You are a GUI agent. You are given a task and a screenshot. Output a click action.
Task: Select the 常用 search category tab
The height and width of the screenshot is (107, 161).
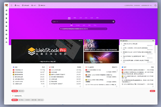[x=69, y=18]
